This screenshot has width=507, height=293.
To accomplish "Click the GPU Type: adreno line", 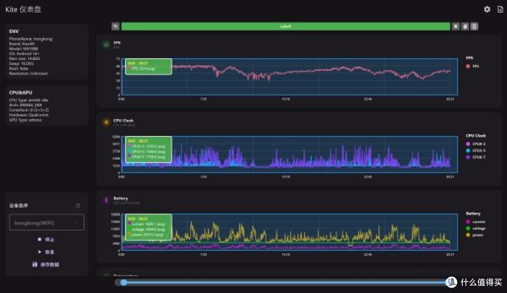I will click(25, 120).
